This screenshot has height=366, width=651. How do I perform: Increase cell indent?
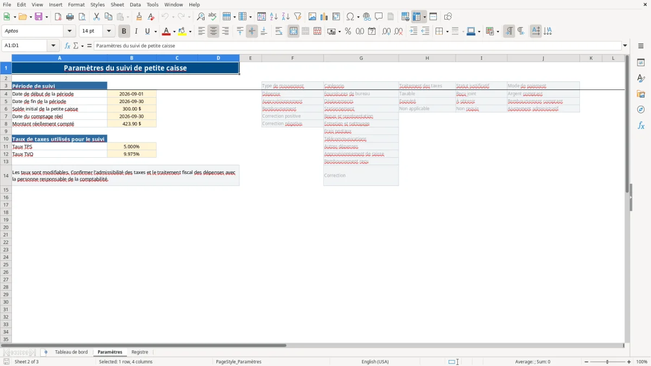click(x=413, y=31)
